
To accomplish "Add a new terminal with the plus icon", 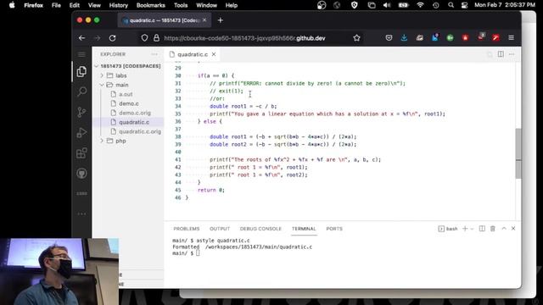I will click(465, 229).
